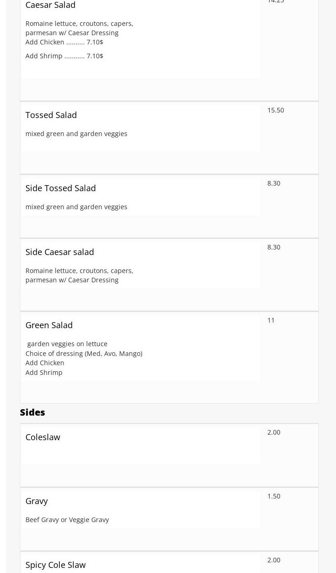The image size is (336, 573).
Task: Click the Choice of dressing description line
Action: coord(83,354)
